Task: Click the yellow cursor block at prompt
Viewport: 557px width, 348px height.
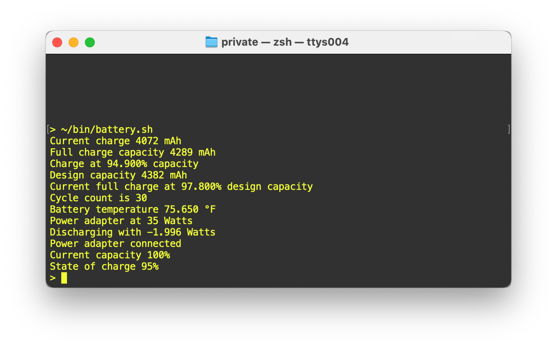Action: [x=64, y=278]
